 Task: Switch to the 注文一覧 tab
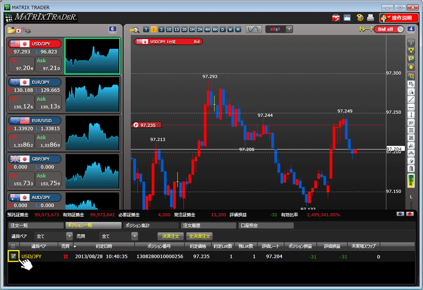(36, 226)
